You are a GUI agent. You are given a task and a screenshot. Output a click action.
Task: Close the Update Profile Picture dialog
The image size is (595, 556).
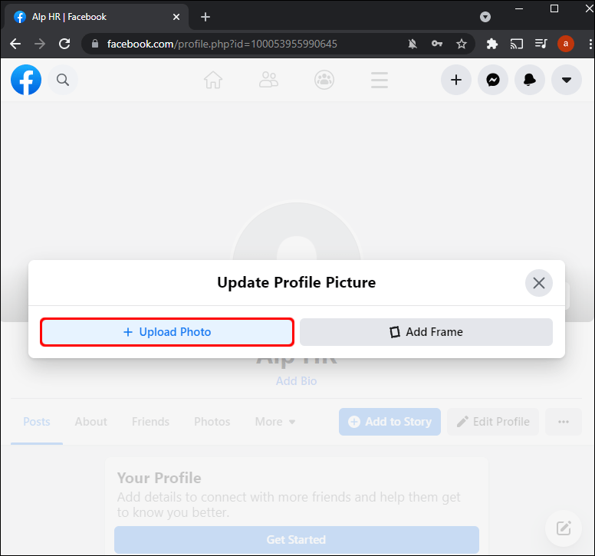click(539, 283)
